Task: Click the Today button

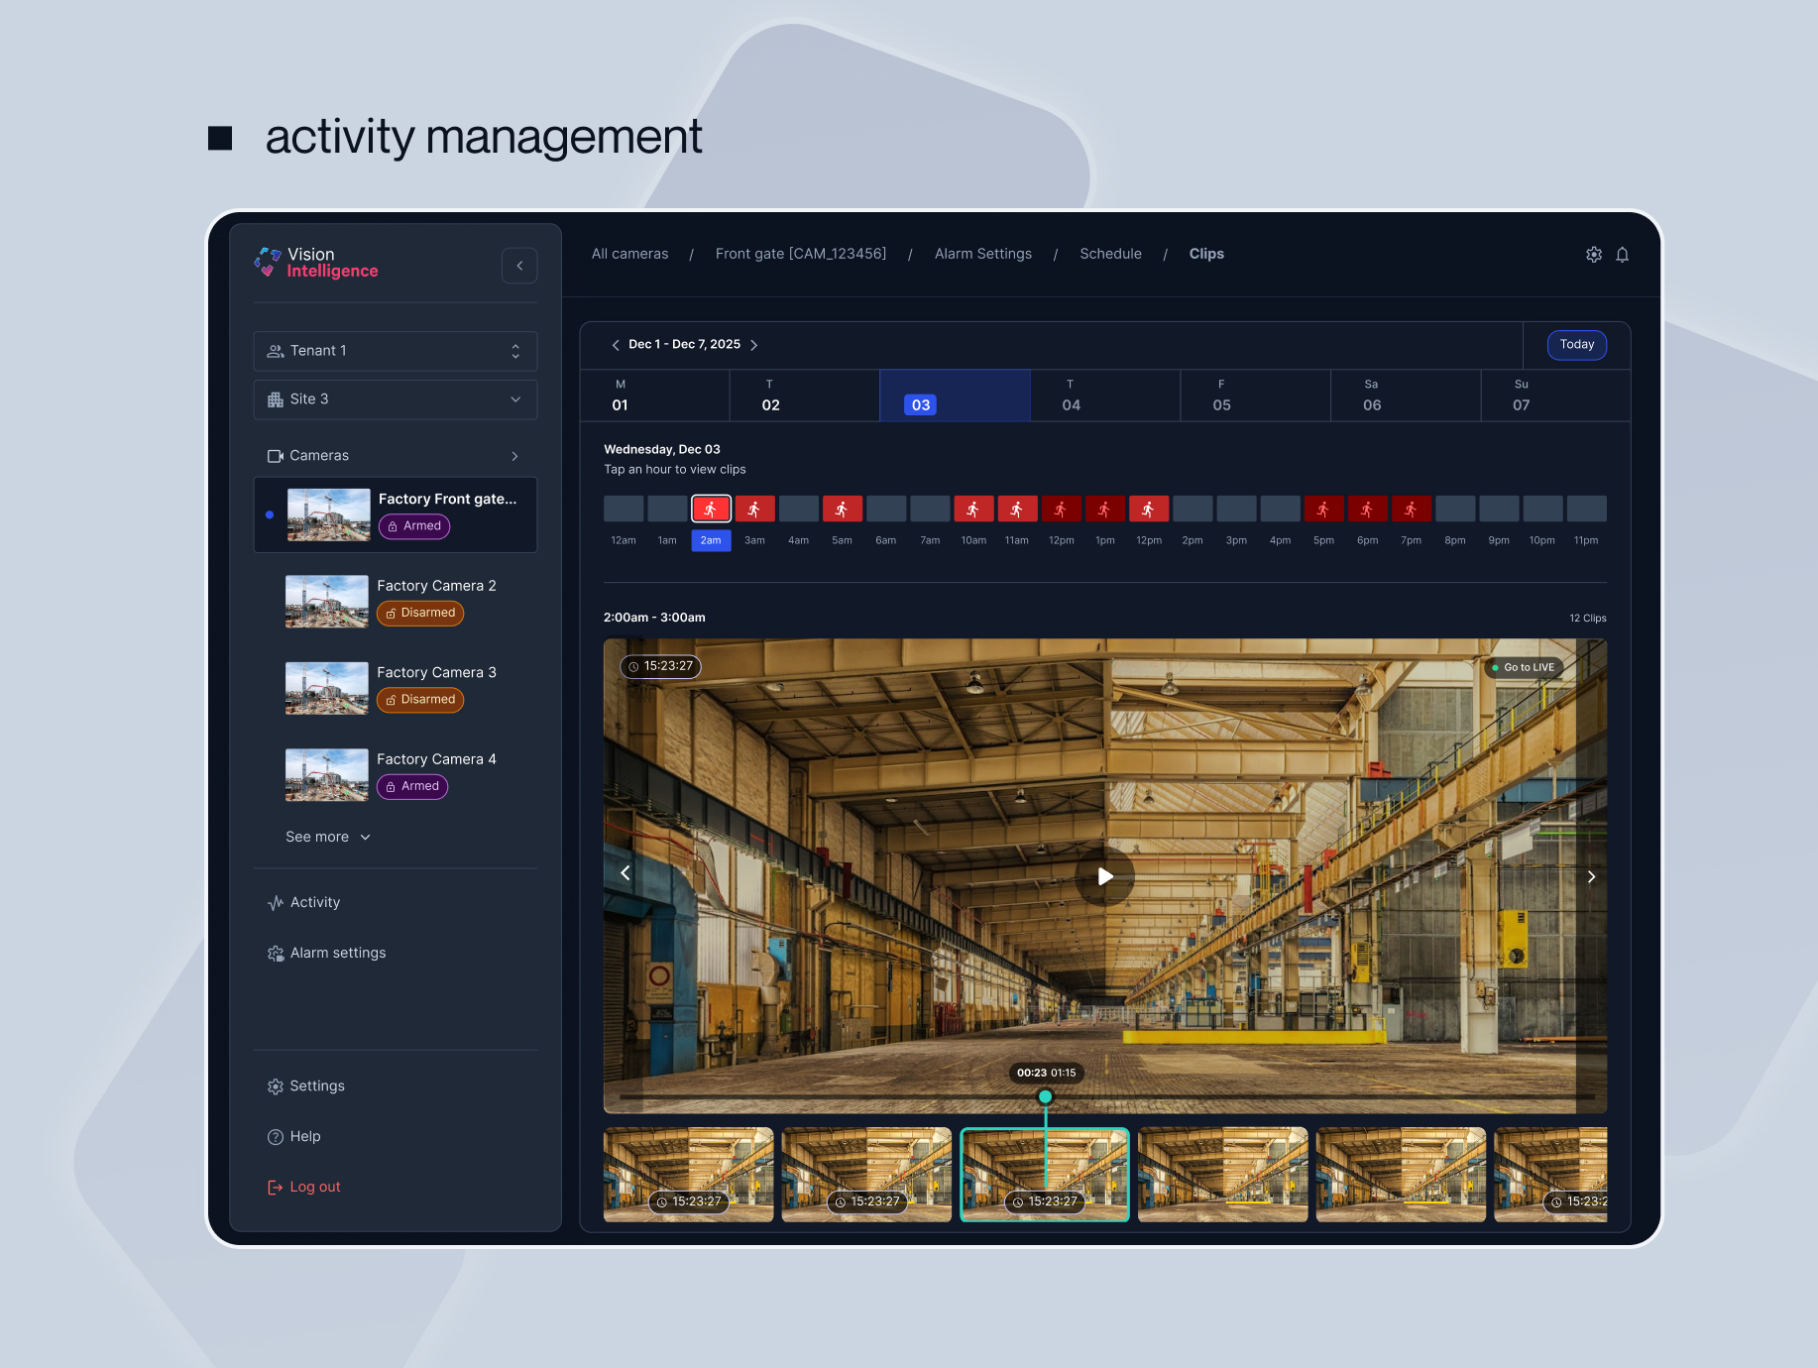Action: 1576,345
